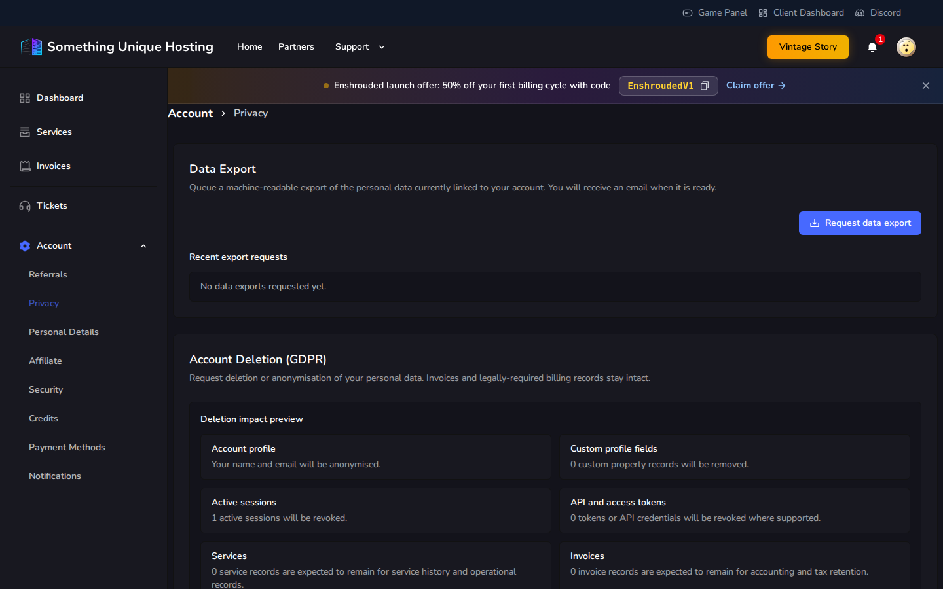
Task: Click the Privacy breadcrumb text
Action: pyautogui.click(x=251, y=113)
